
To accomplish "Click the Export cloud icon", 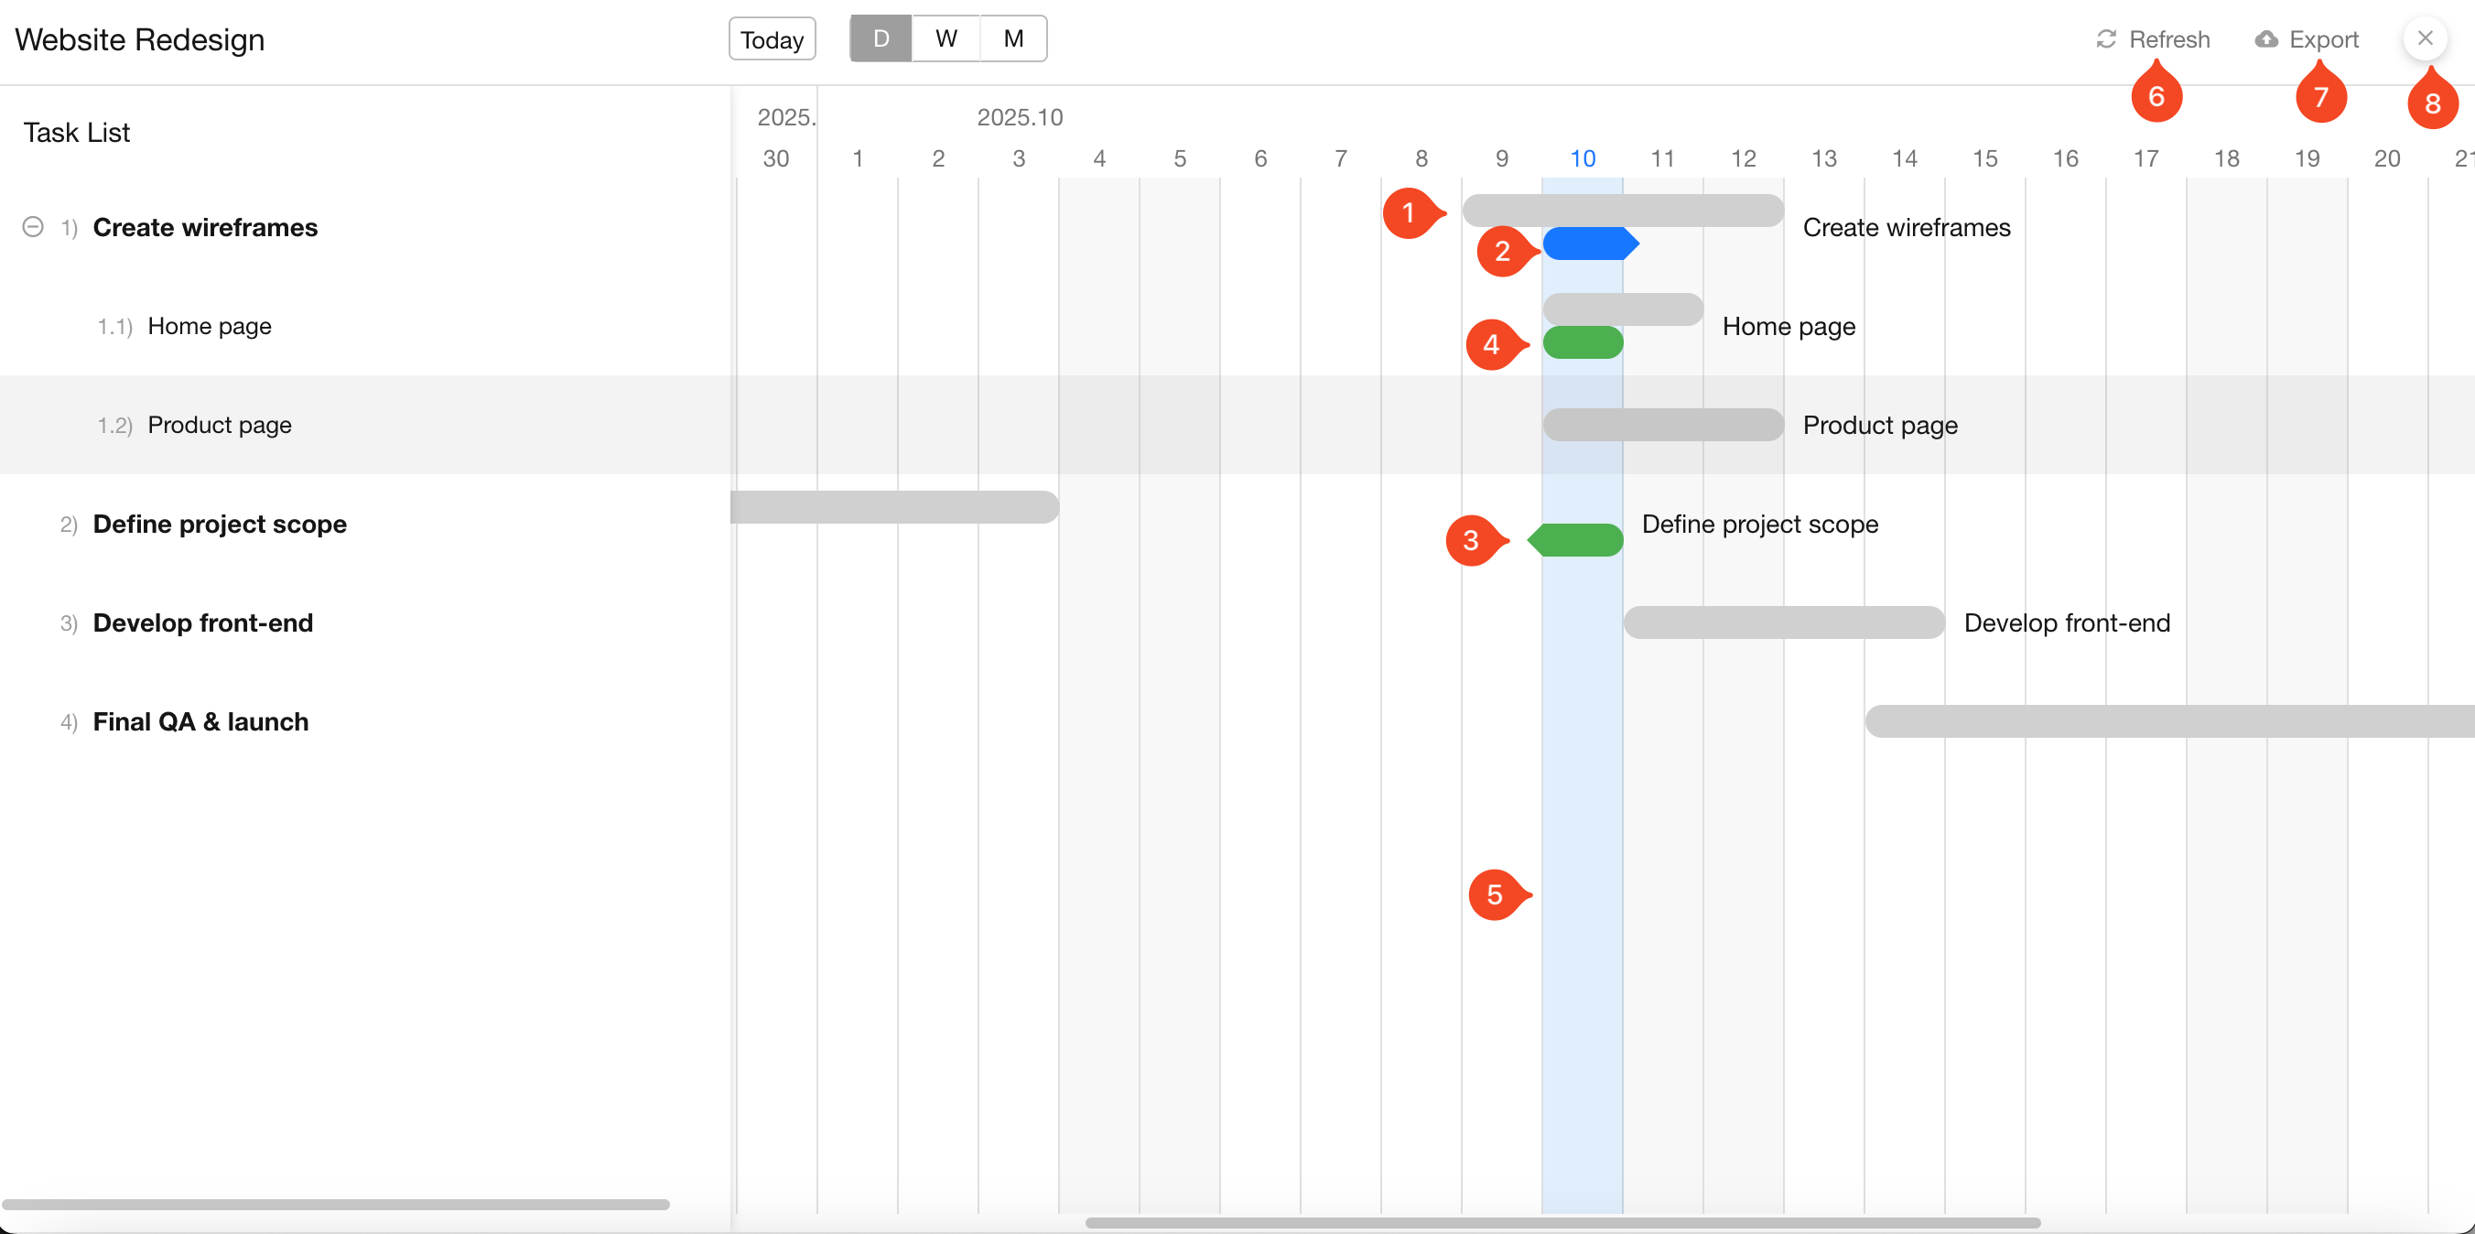I will [x=2266, y=39].
